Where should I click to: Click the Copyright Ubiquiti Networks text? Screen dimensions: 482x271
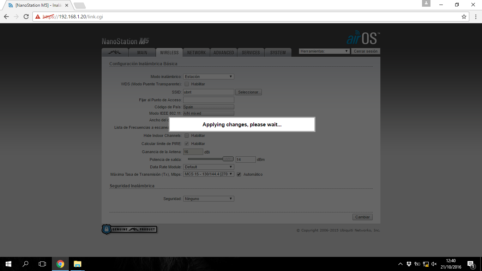(x=338, y=230)
